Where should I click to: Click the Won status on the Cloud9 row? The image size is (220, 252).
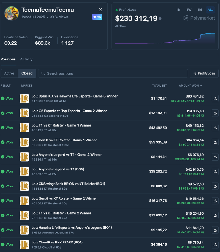click(7, 244)
